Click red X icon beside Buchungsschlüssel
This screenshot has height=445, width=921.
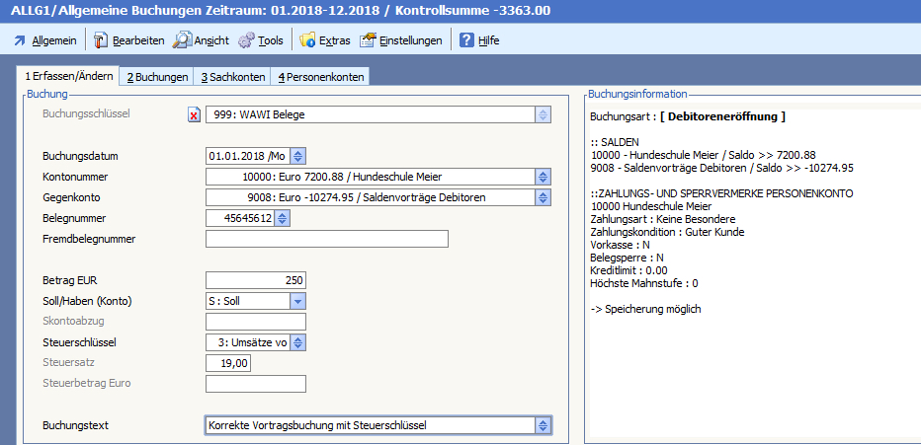pyautogui.click(x=194, y=114)
